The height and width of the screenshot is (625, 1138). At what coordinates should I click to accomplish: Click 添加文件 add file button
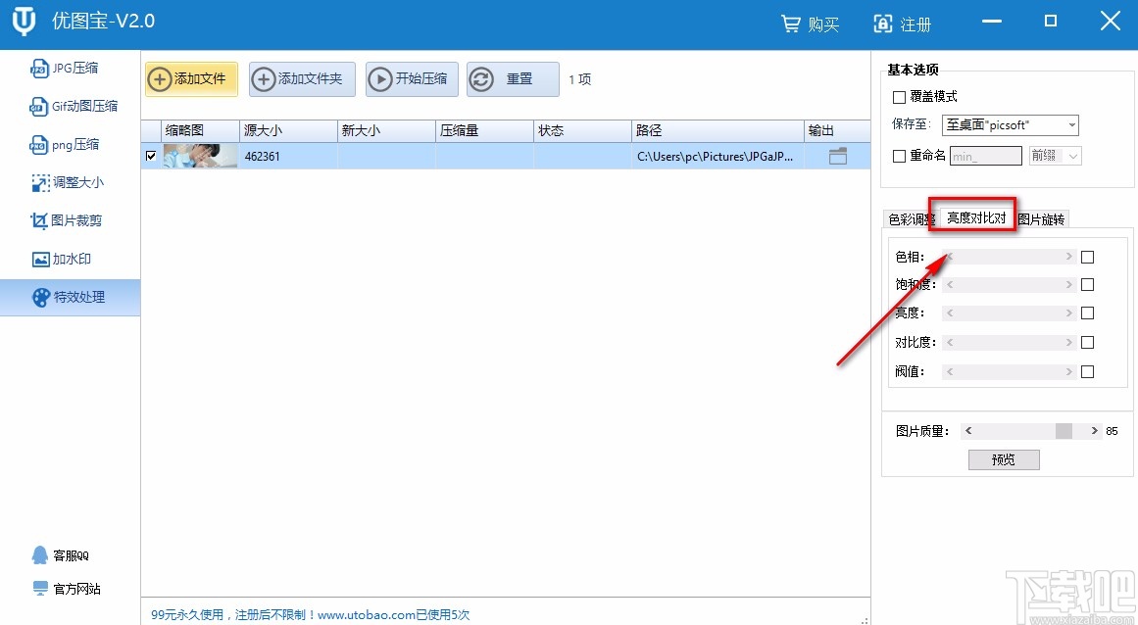tap(191, 79)
